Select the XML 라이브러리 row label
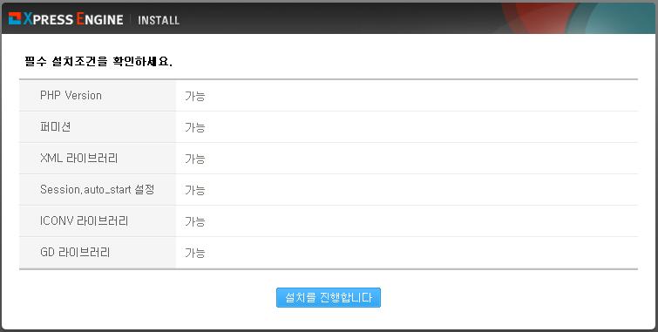 coord(79,159)
